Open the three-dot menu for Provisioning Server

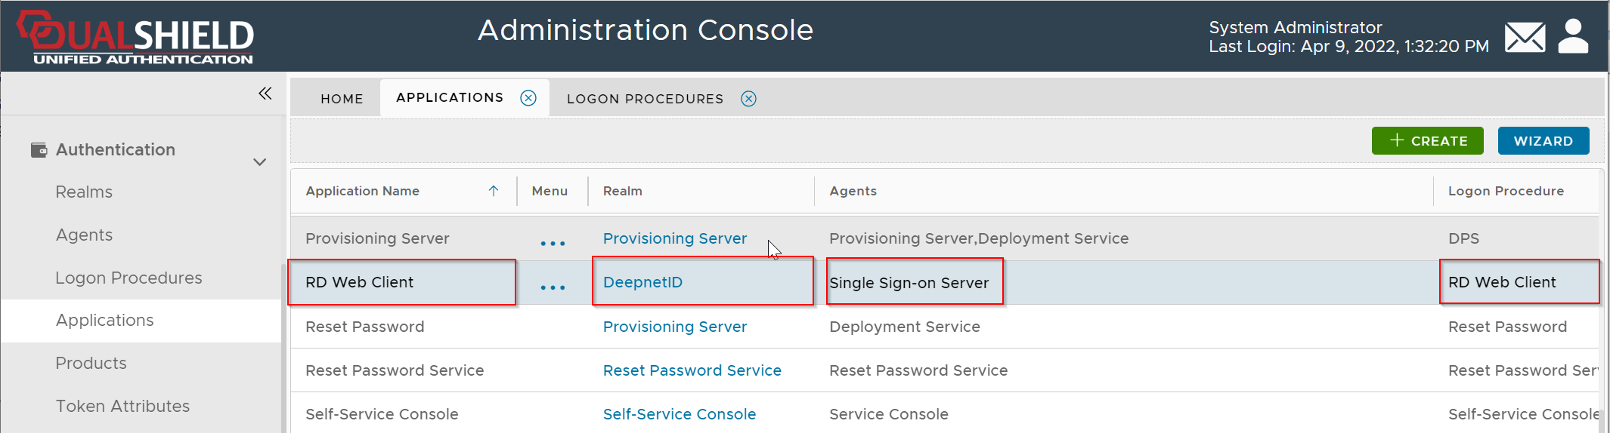click(x=553, y=243)
